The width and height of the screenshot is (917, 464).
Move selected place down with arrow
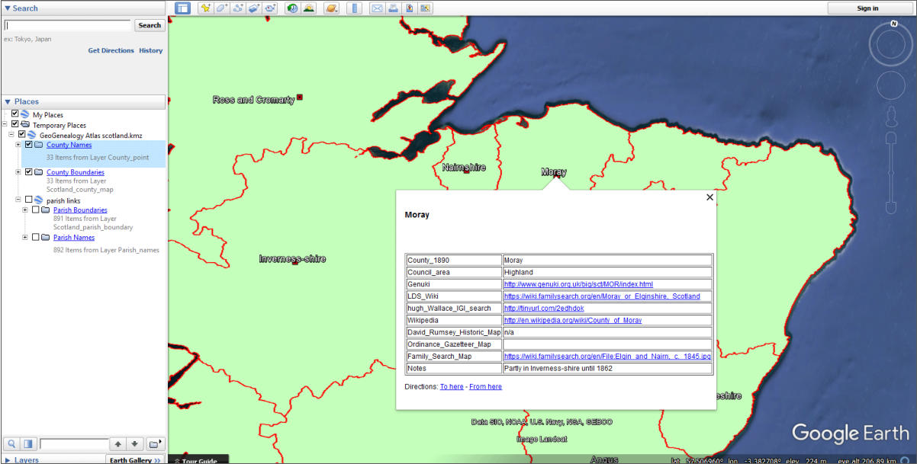[134, 443]
